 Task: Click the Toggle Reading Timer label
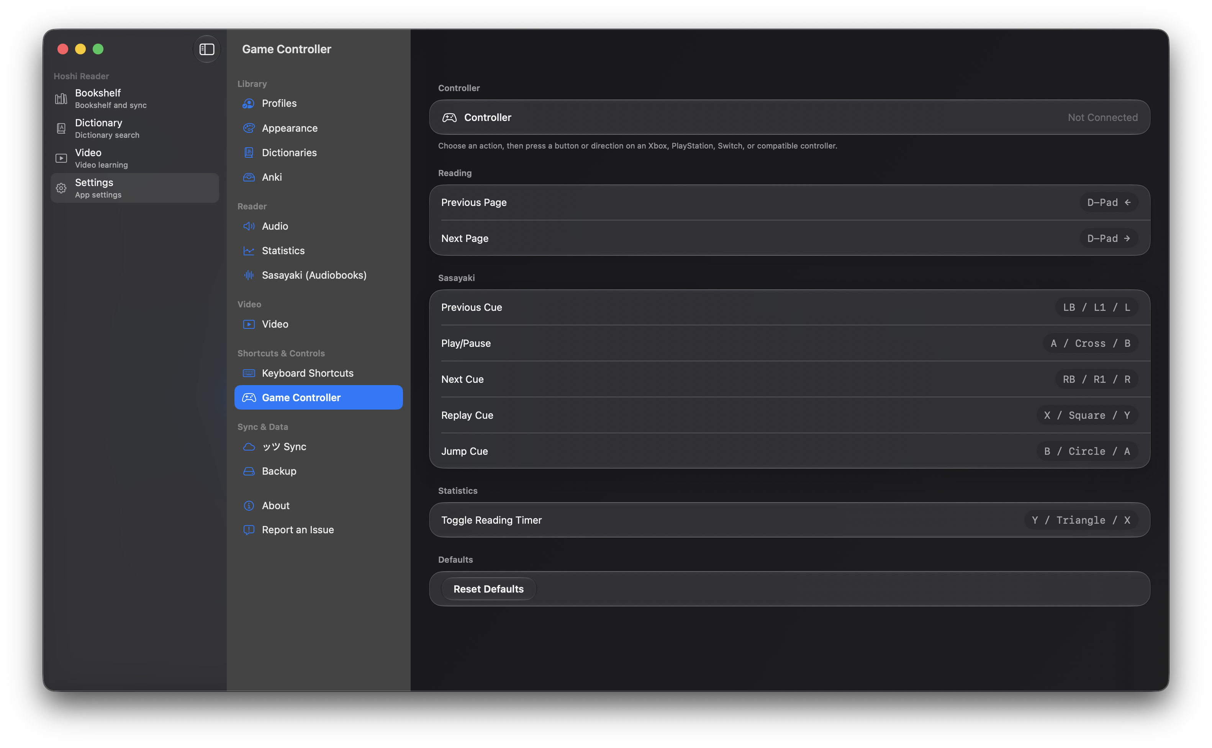click(491, 521)
